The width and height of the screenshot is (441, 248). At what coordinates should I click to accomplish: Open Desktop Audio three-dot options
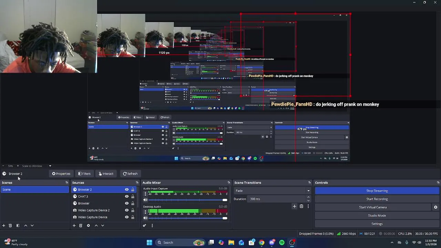click(145, 212)
